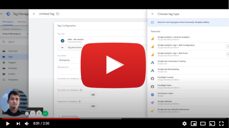Play the video with the large red YouTube button
This screenshot has width=229, height=128.
point(113,65)
